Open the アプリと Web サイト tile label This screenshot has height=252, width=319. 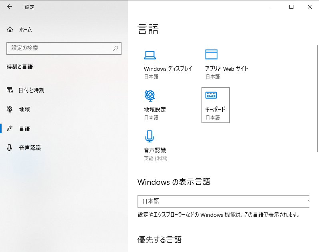point(227,69)
